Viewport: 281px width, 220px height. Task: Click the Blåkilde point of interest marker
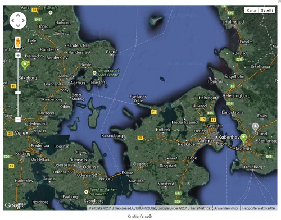(x=51, y=12)
